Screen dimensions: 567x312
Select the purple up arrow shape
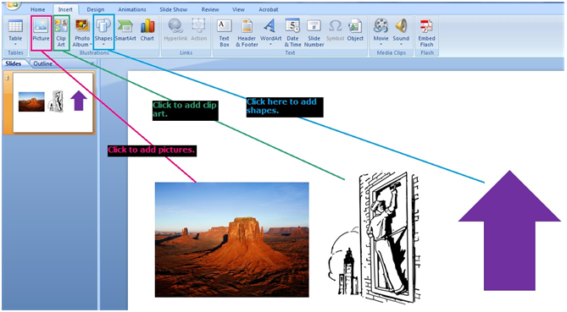click(509, 230)
